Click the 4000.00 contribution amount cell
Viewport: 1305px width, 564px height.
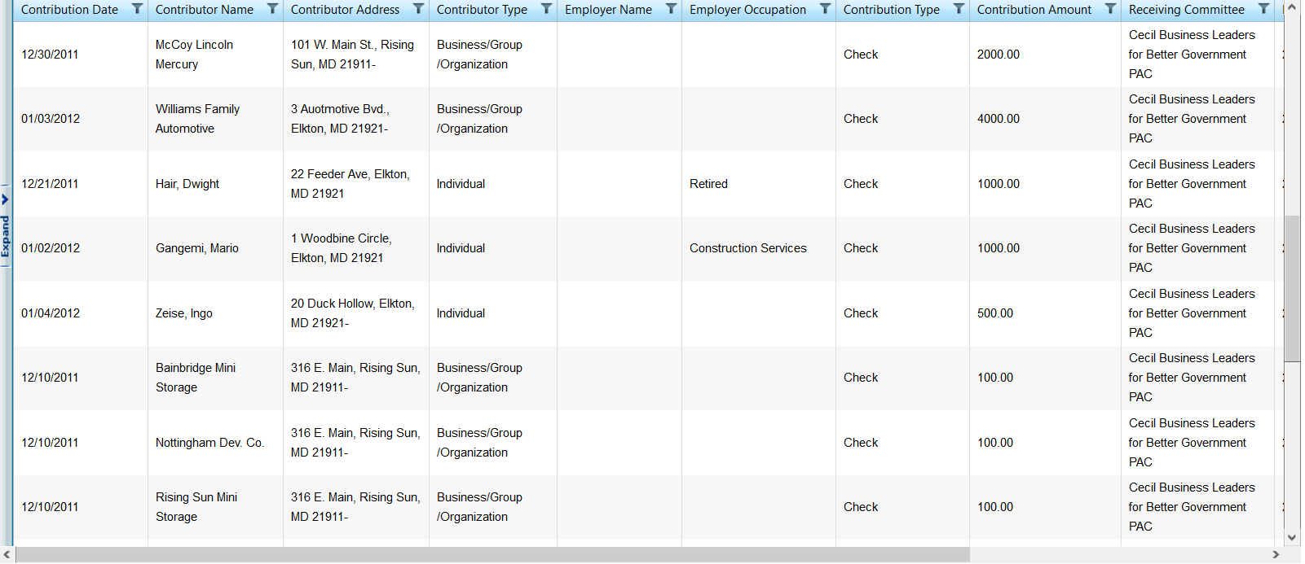999,119
